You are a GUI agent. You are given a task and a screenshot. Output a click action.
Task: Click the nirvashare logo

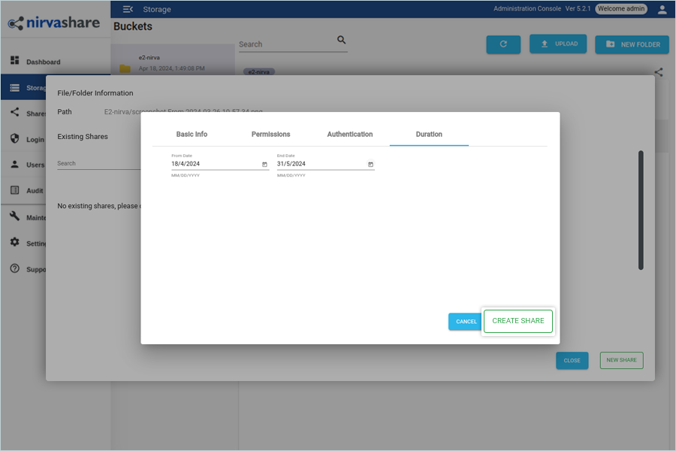tap(54, 23)
